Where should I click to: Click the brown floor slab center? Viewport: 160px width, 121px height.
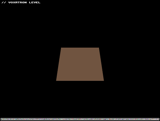80,64
